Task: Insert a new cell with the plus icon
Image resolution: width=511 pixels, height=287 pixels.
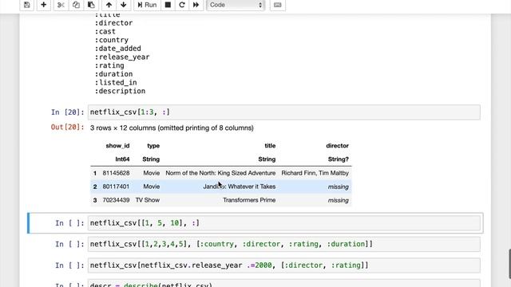Action: click(43, 5)
